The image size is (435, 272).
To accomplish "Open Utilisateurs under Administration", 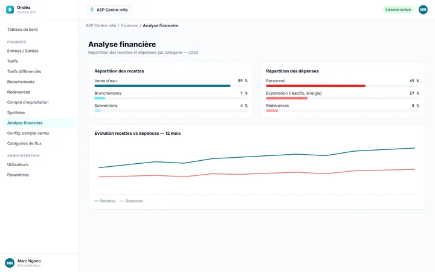I will coord(18,164).
